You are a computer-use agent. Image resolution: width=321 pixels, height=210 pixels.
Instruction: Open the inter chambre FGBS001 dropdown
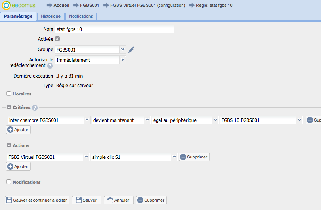pyautogui.click(x=87, y=120)
